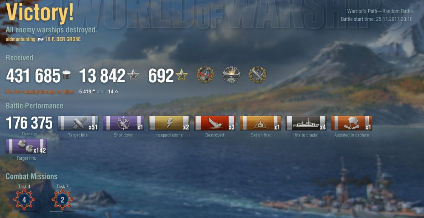424x218 pixels.
Task: Open the Hits to citadel x4 ribbon
Action: [306, 123]
